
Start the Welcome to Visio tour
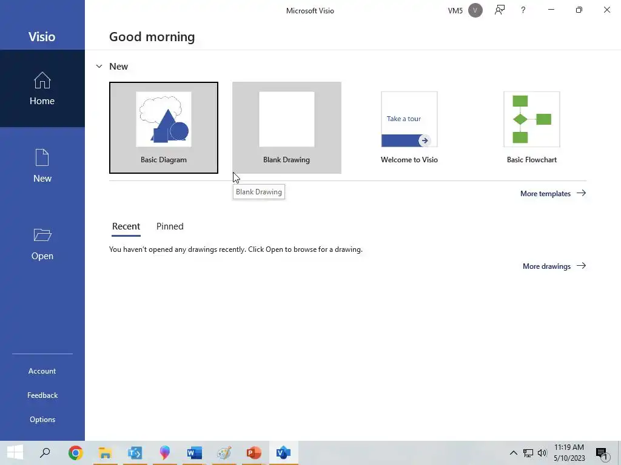click(409, 128)
